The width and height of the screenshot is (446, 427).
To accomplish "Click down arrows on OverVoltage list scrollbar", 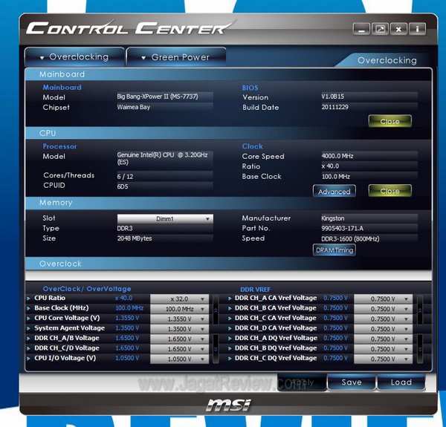I will click(216, 349).
